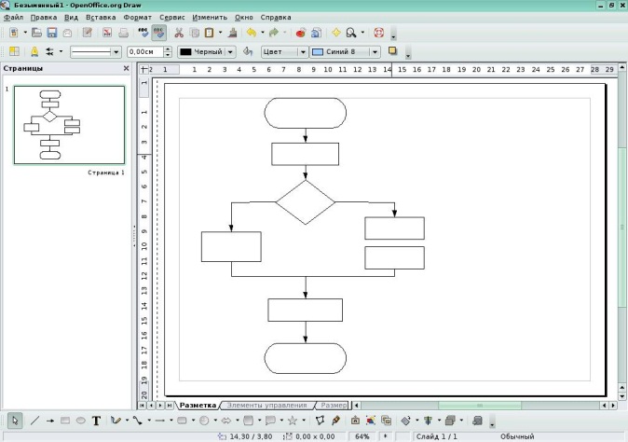Create a new document with the New icon
Image resolution: width=628 pixels, height=442 pixels.
point(14,33)
